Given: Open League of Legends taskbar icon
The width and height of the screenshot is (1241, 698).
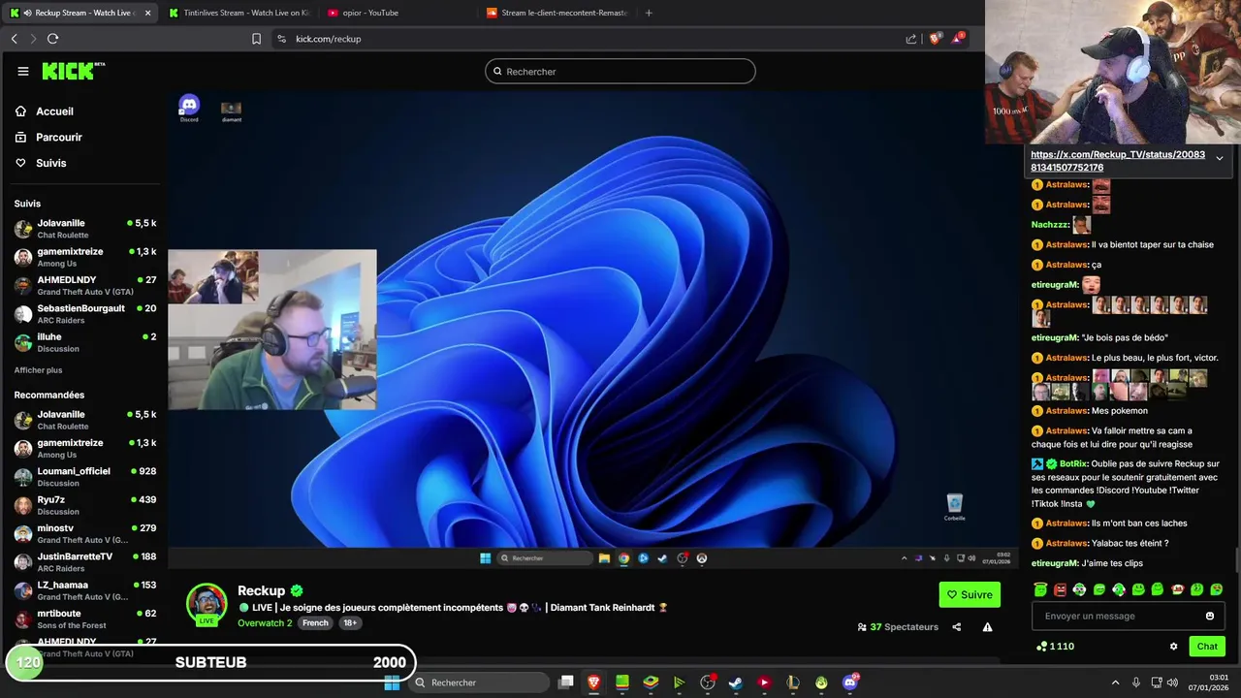Looking at the screenshot, I should click(792, 682).
